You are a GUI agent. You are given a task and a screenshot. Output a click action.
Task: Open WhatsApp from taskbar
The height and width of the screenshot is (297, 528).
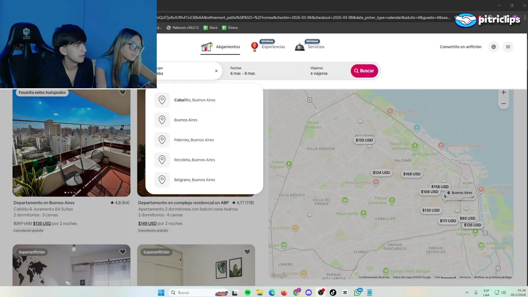pyautogui.click(x=358, y=292)
